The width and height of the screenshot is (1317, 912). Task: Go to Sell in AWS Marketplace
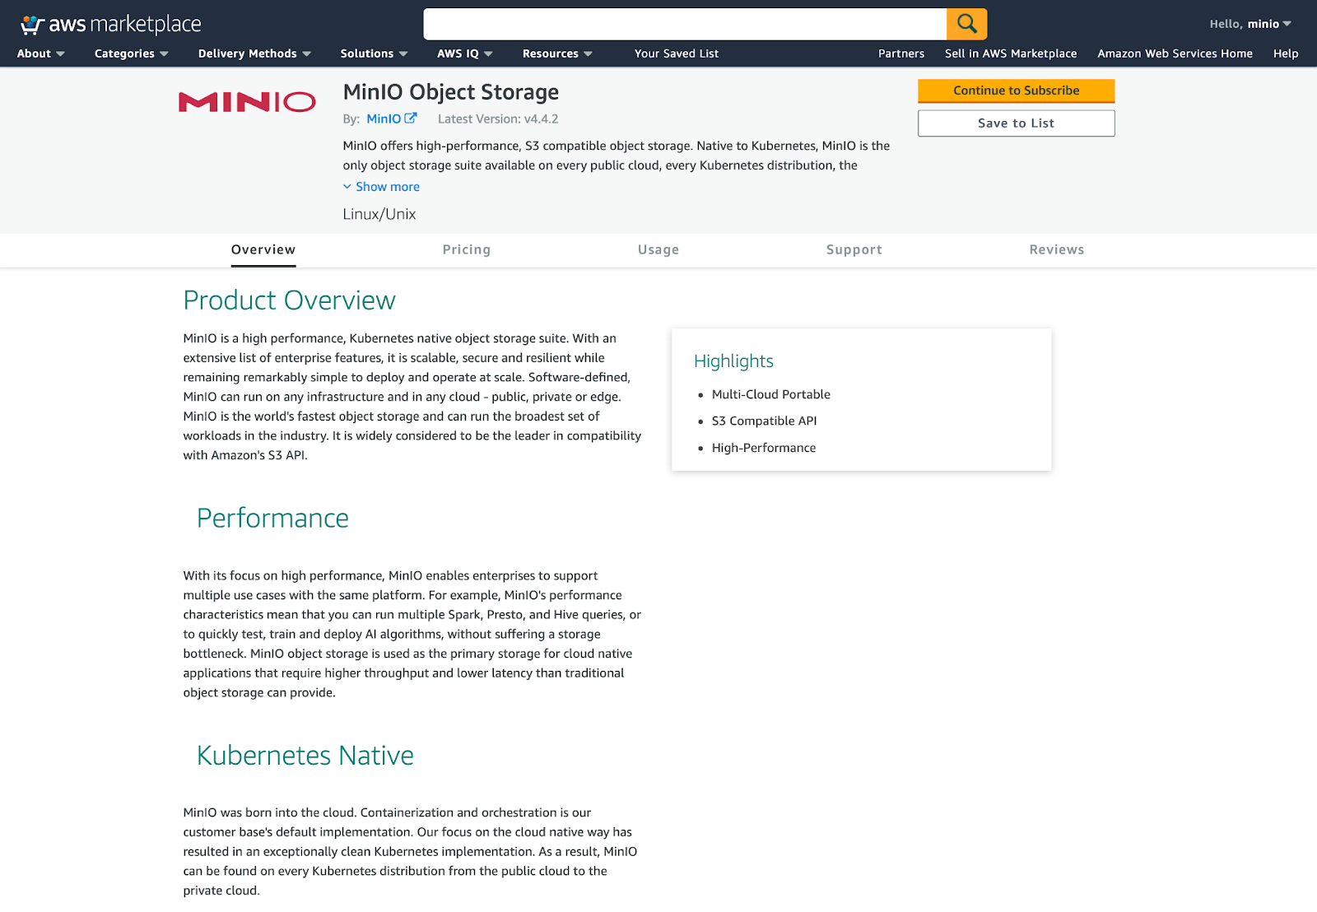click(x=1010, y=54)
